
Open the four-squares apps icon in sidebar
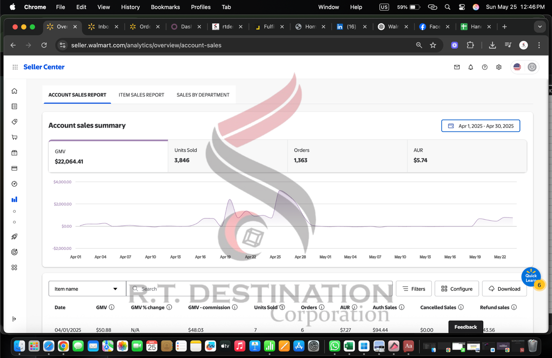pos(14,267)
